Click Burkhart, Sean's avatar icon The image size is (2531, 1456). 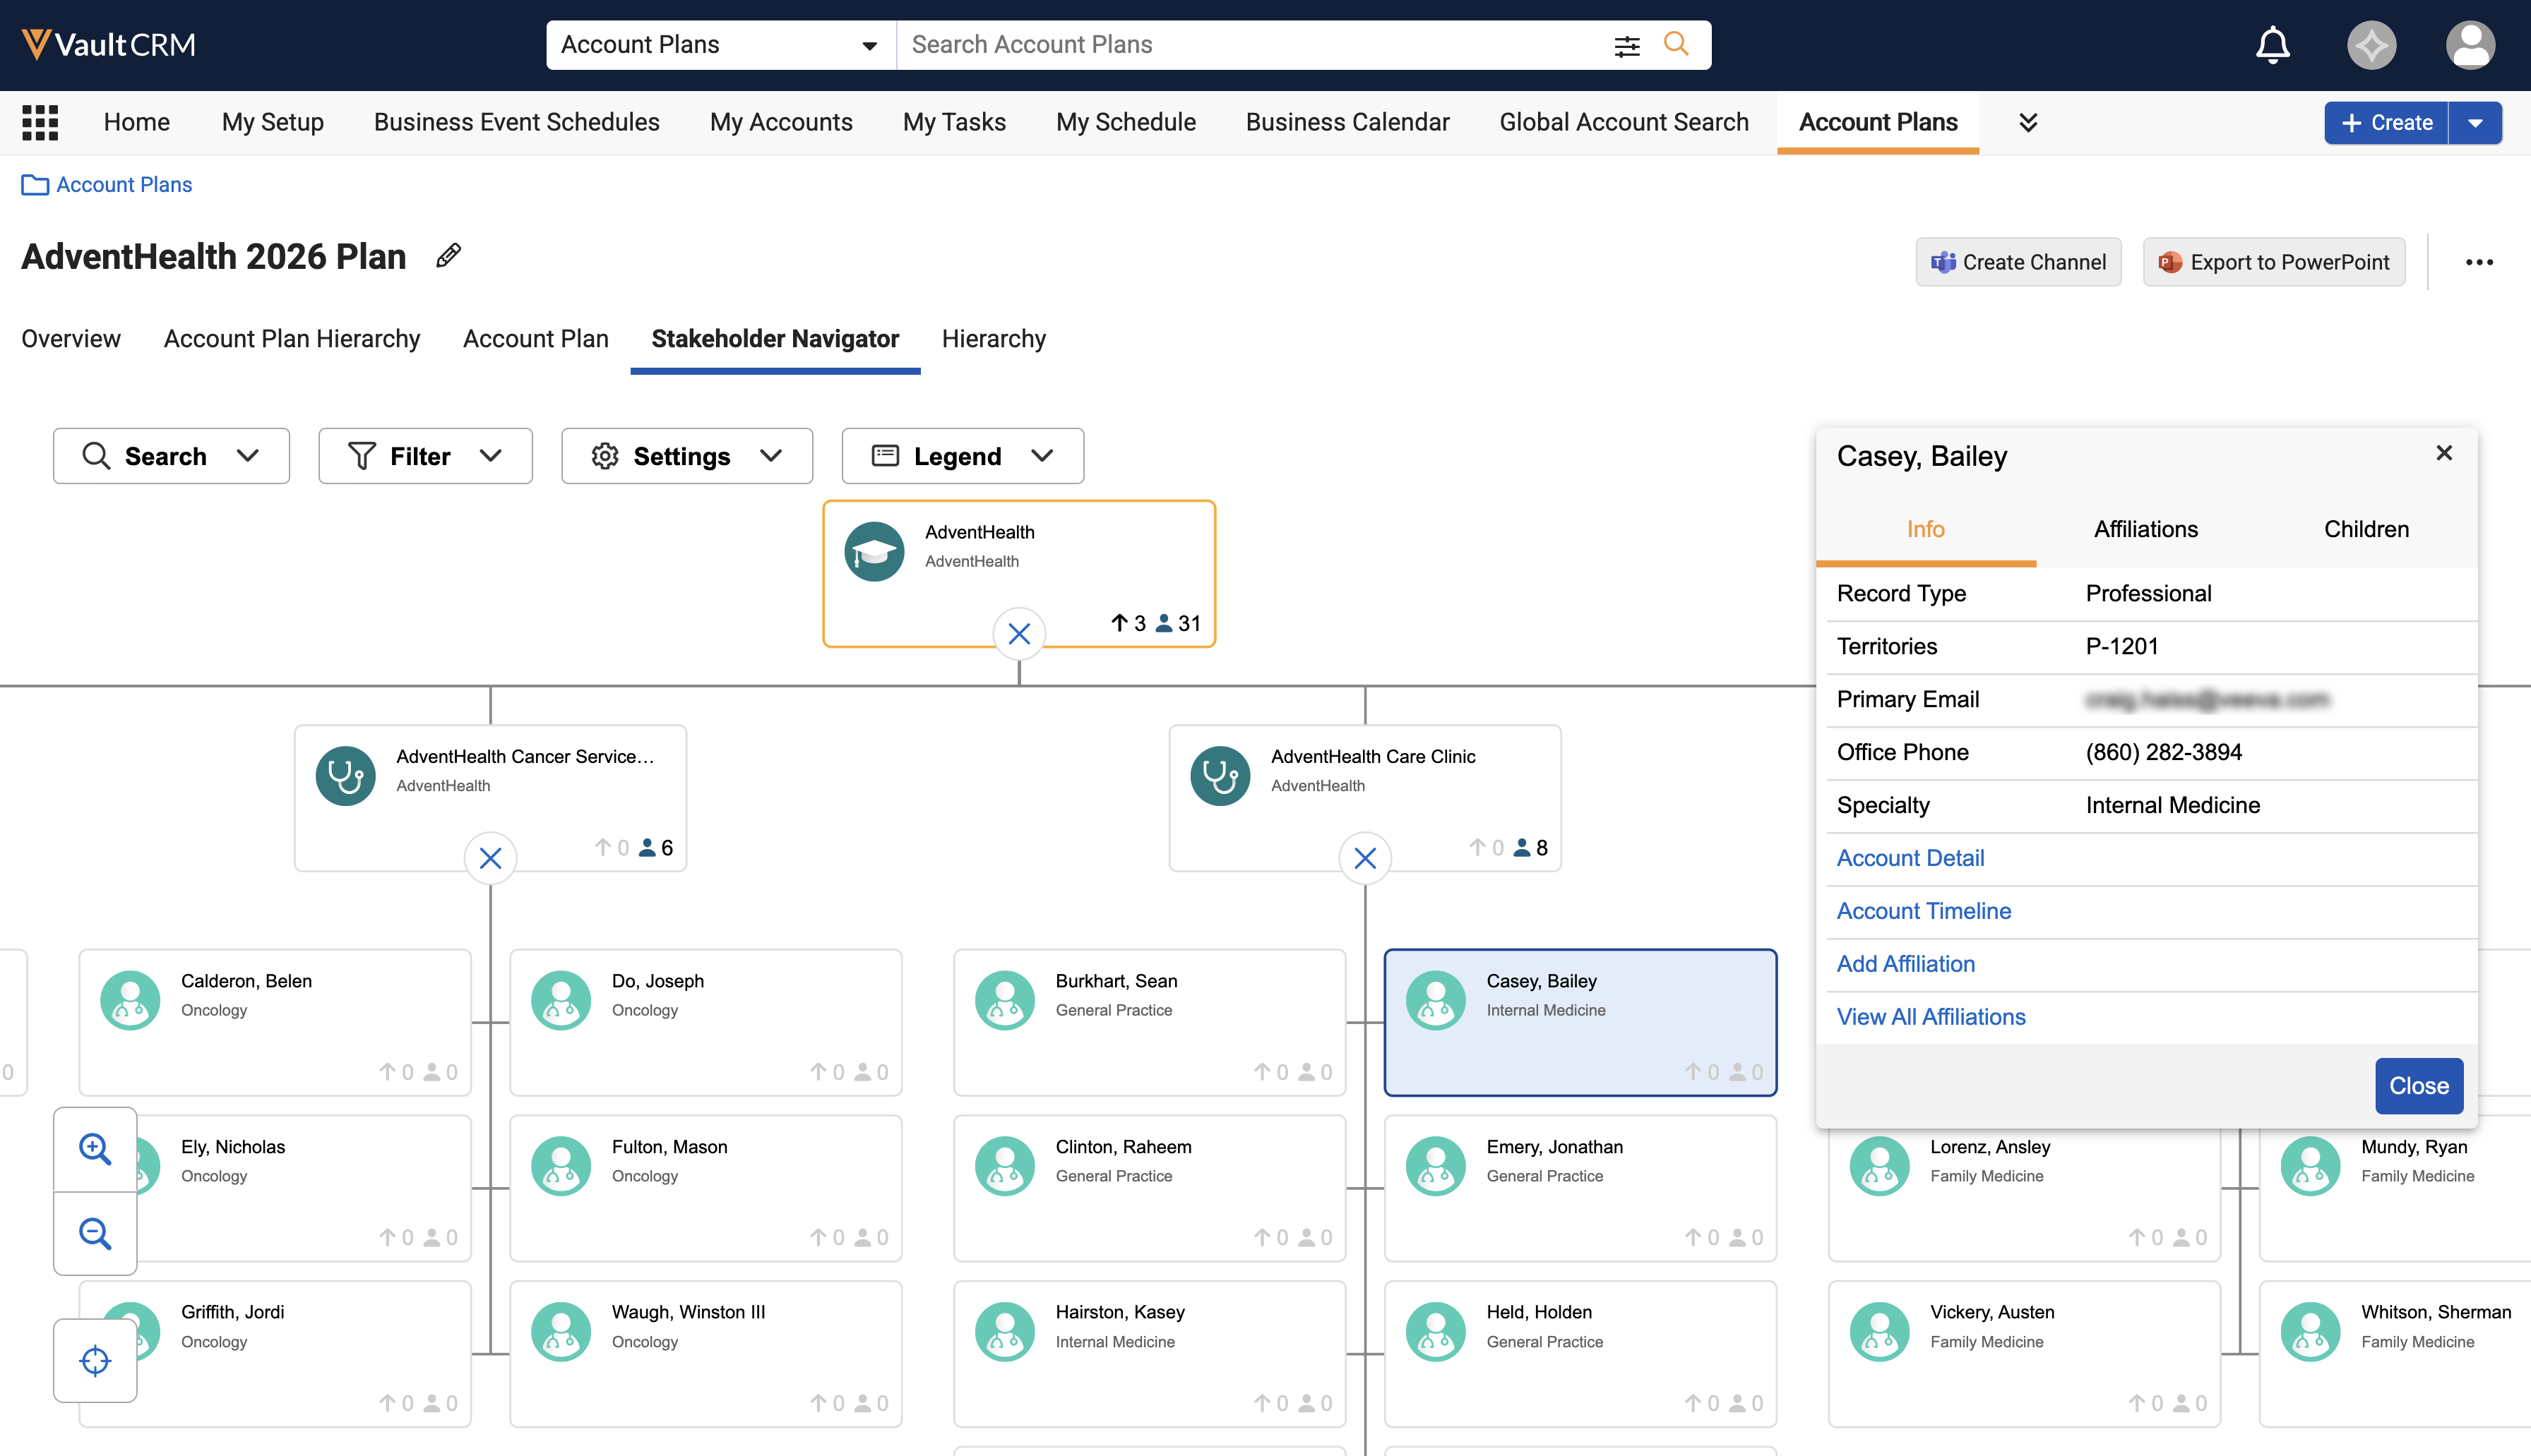1004,1000
